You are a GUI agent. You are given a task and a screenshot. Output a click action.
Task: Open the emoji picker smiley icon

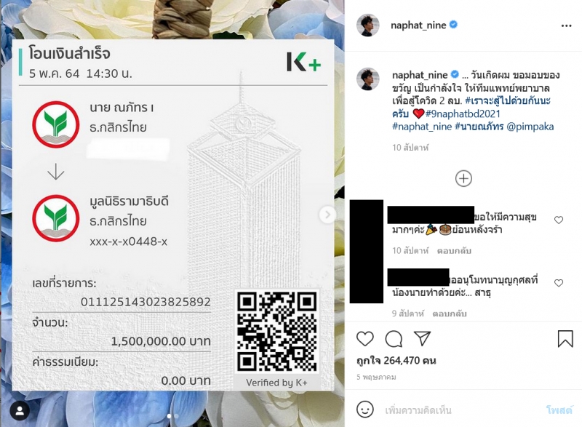(365, 410)
